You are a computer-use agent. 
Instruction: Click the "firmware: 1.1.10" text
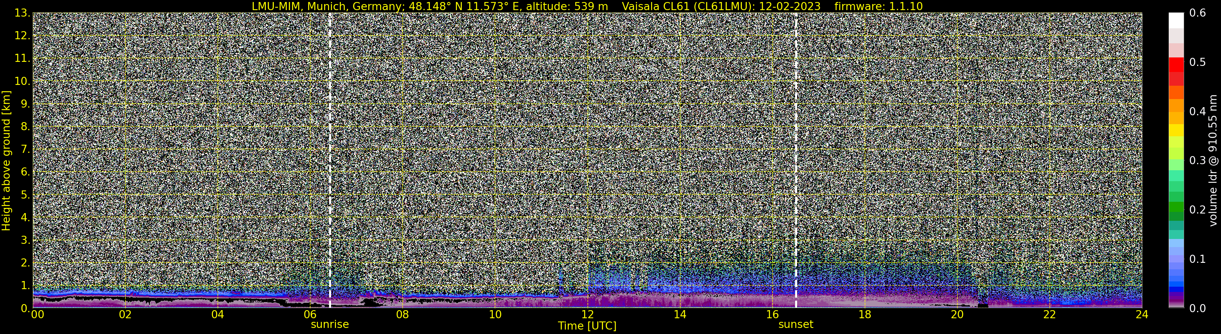pyautogui.click(x=878, y=6)
